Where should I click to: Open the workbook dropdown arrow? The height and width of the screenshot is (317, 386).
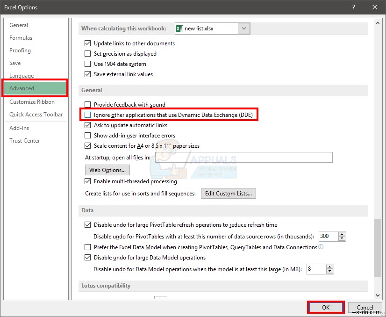click(x=244, y=29)
